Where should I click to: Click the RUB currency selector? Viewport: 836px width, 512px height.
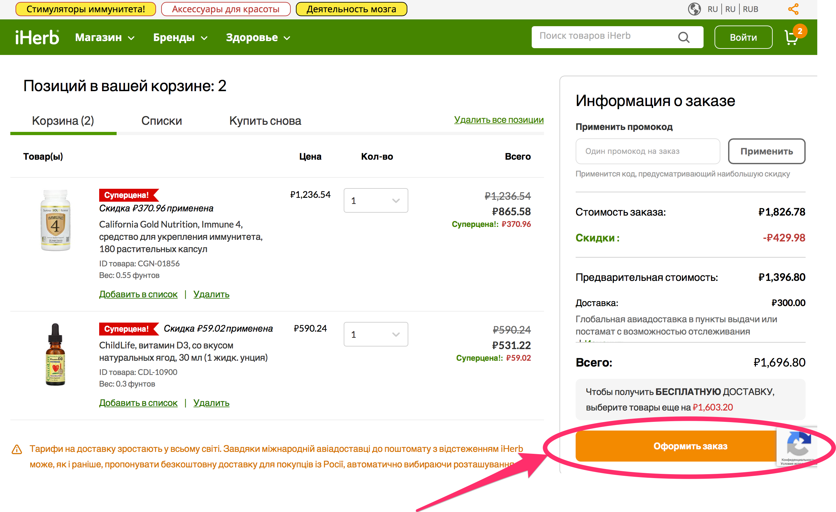(750, 9)
